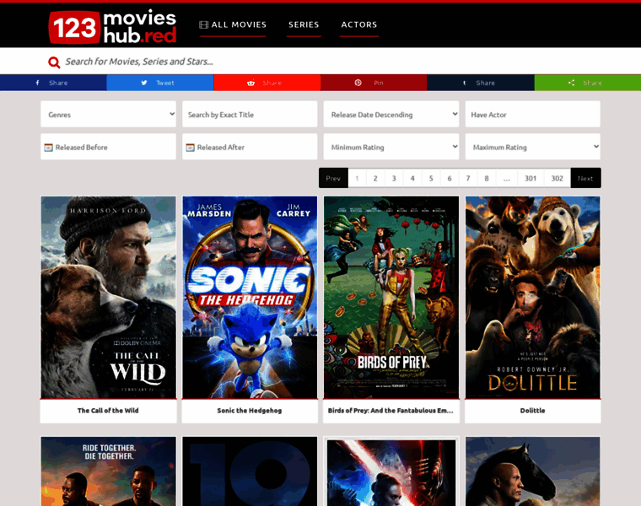
Task: Go to page 6
Action: [x=450, y=178]
